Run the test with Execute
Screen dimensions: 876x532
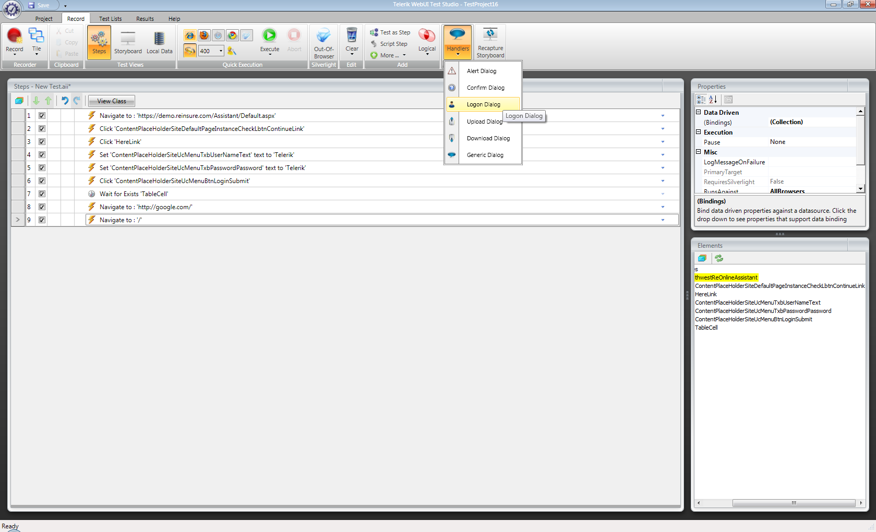270,41
